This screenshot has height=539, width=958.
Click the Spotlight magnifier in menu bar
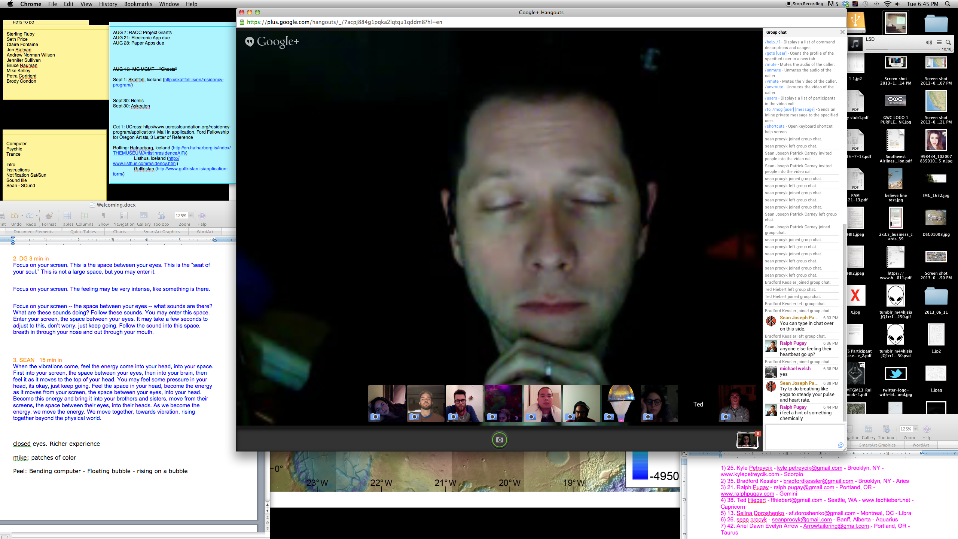pyautogui.click(x=947, y=4)
